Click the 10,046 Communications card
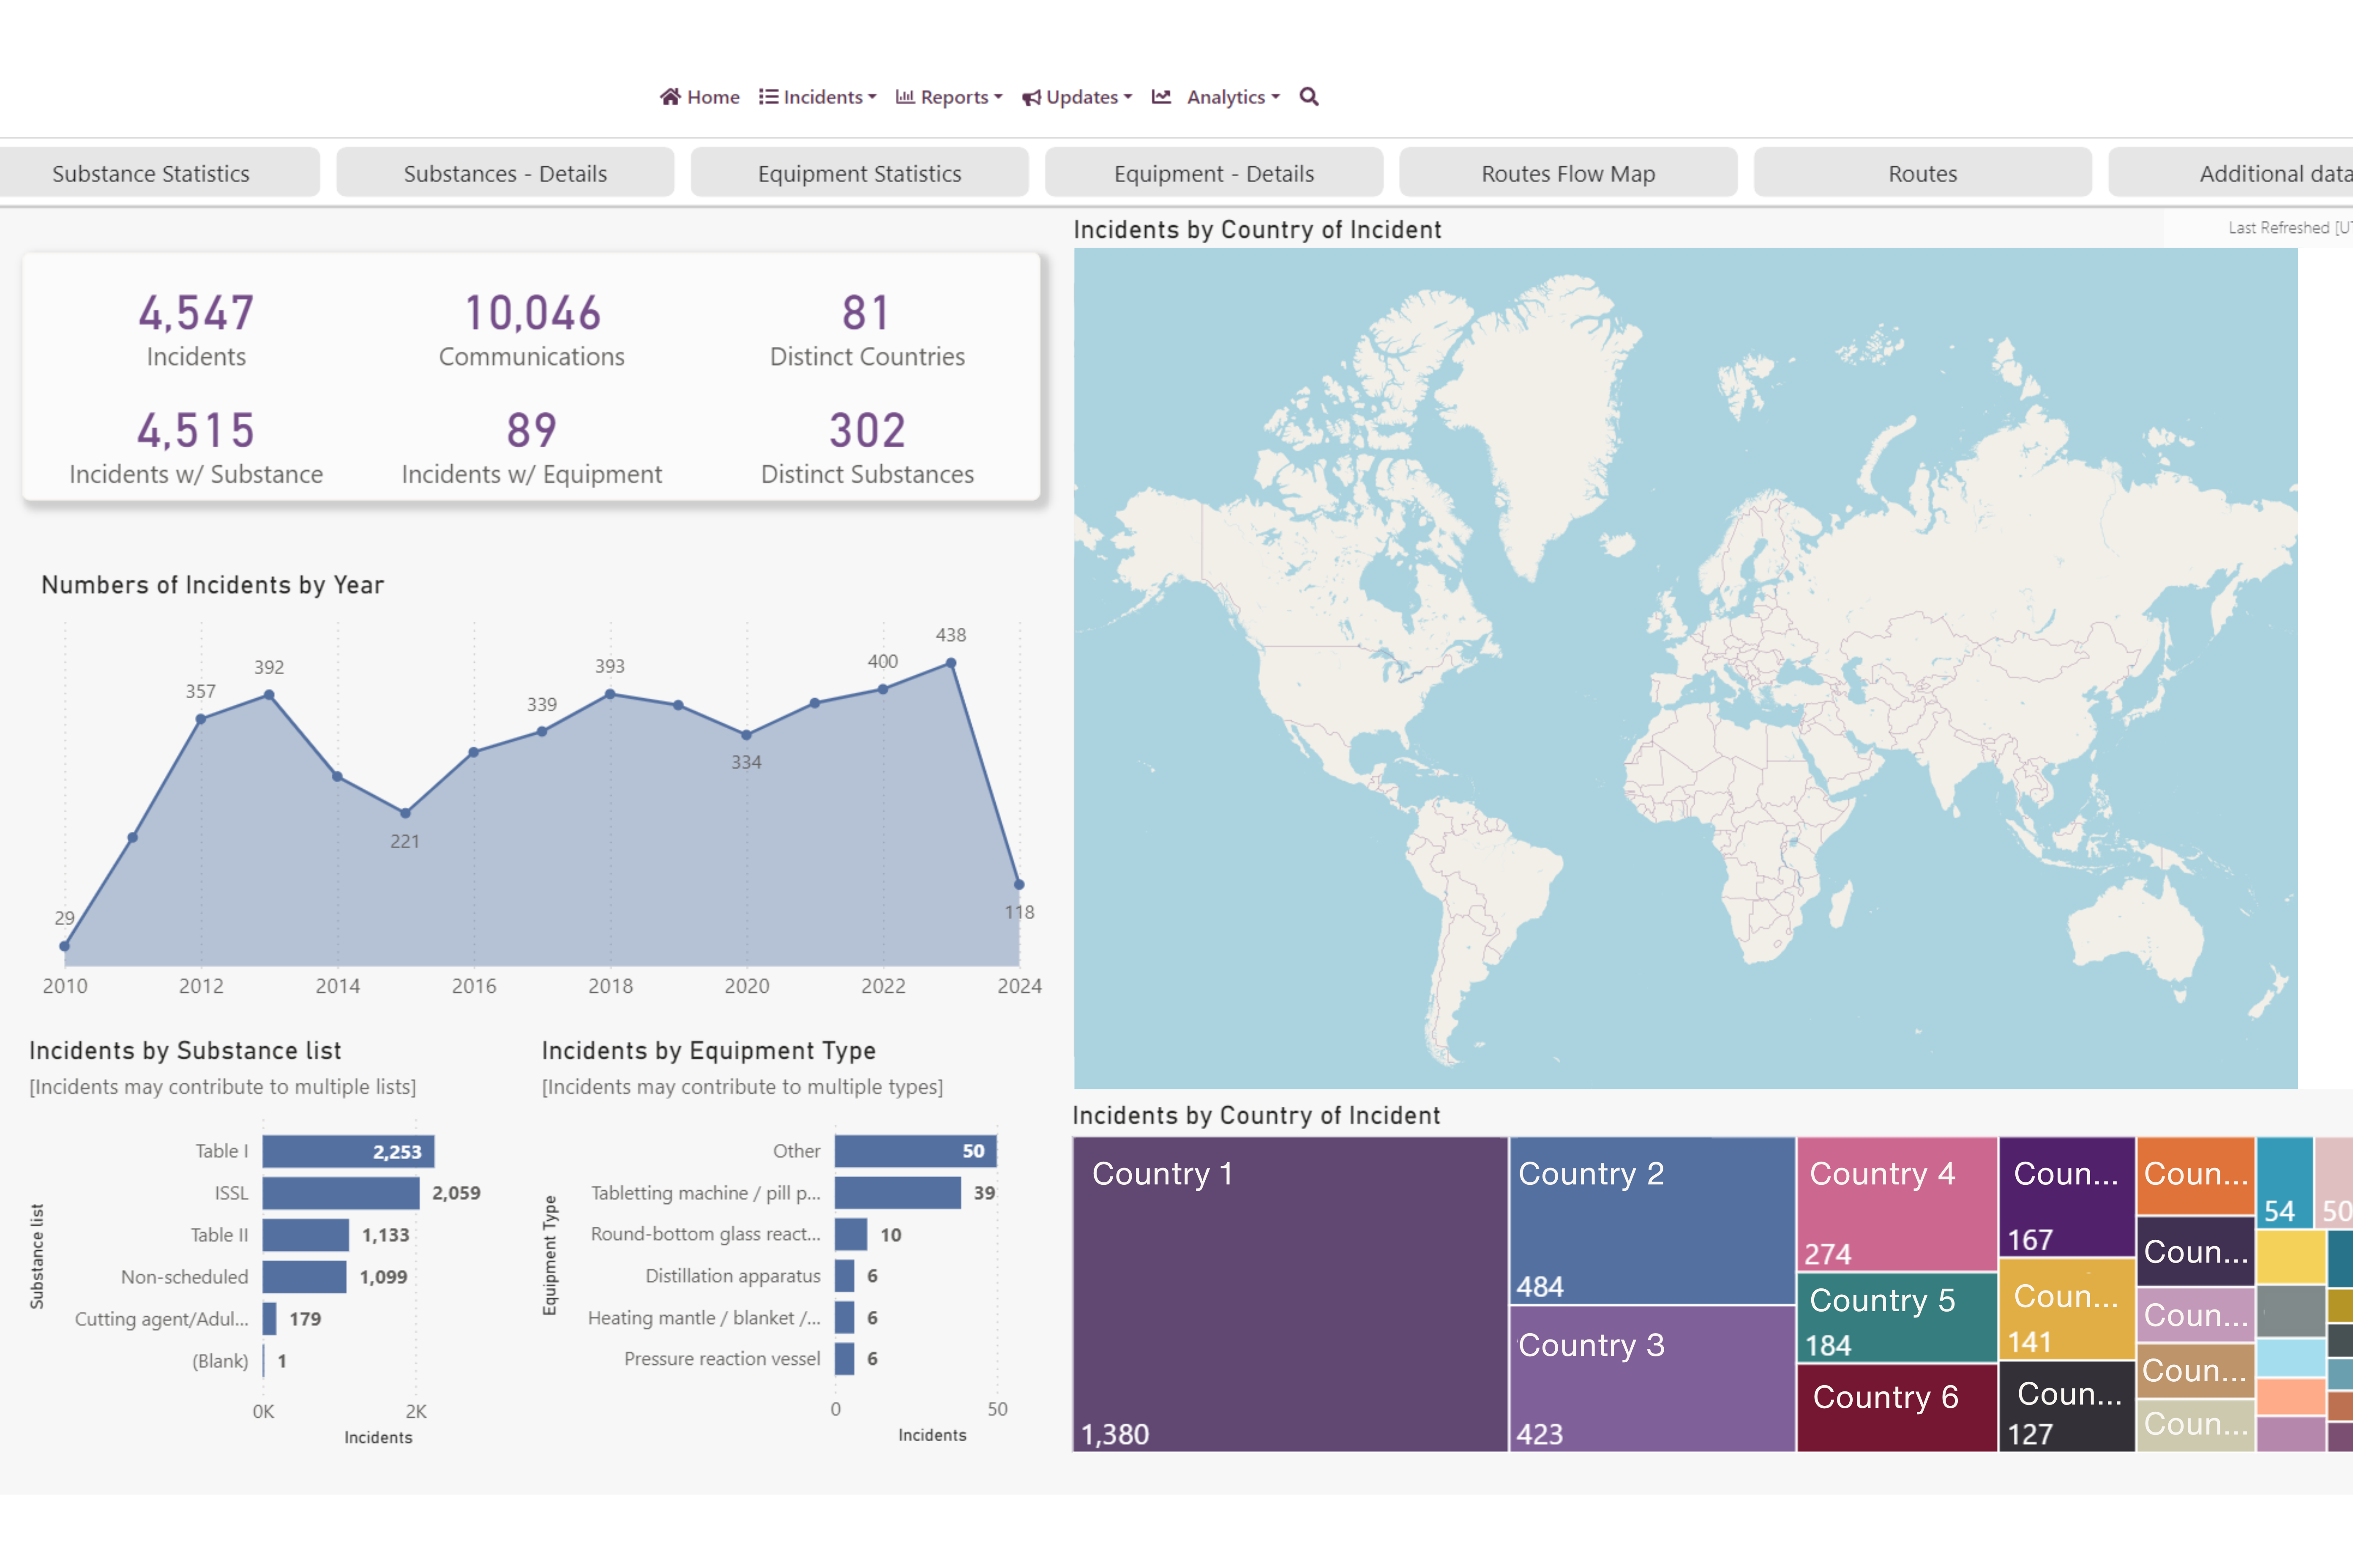The width and height of the screenshot is (2353, 1568). pyautogui.click(x=531, y=330)
